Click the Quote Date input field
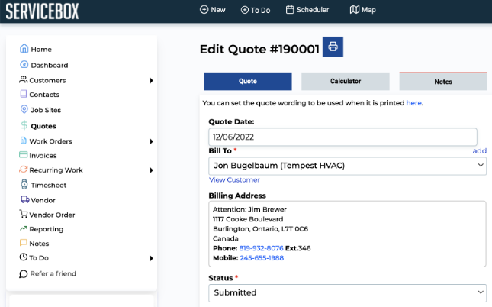Viewport: 492px width, 307px height. click(x=342, y=137)
